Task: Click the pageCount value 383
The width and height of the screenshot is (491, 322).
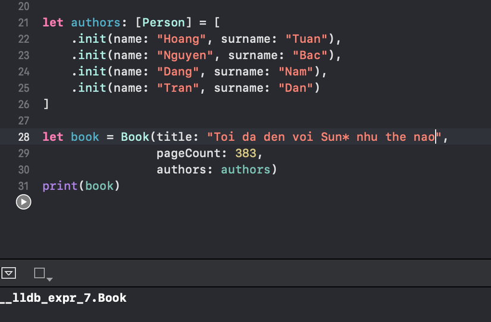Action: coord(245,153)
